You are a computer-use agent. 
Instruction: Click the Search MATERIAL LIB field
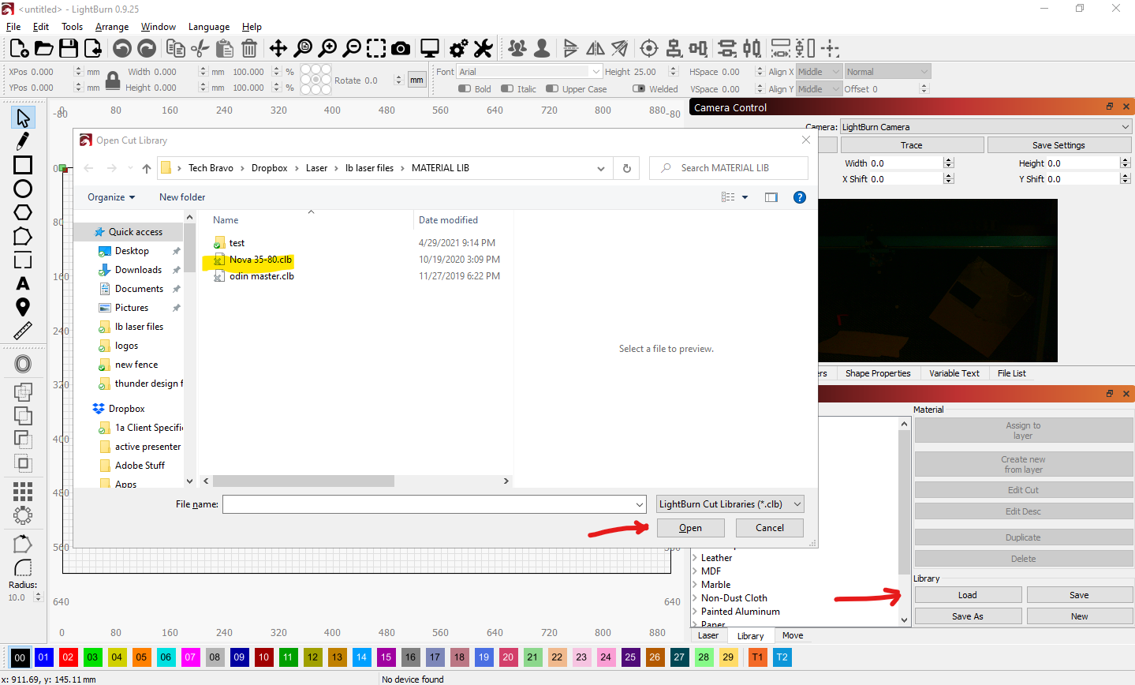[729, 168]
